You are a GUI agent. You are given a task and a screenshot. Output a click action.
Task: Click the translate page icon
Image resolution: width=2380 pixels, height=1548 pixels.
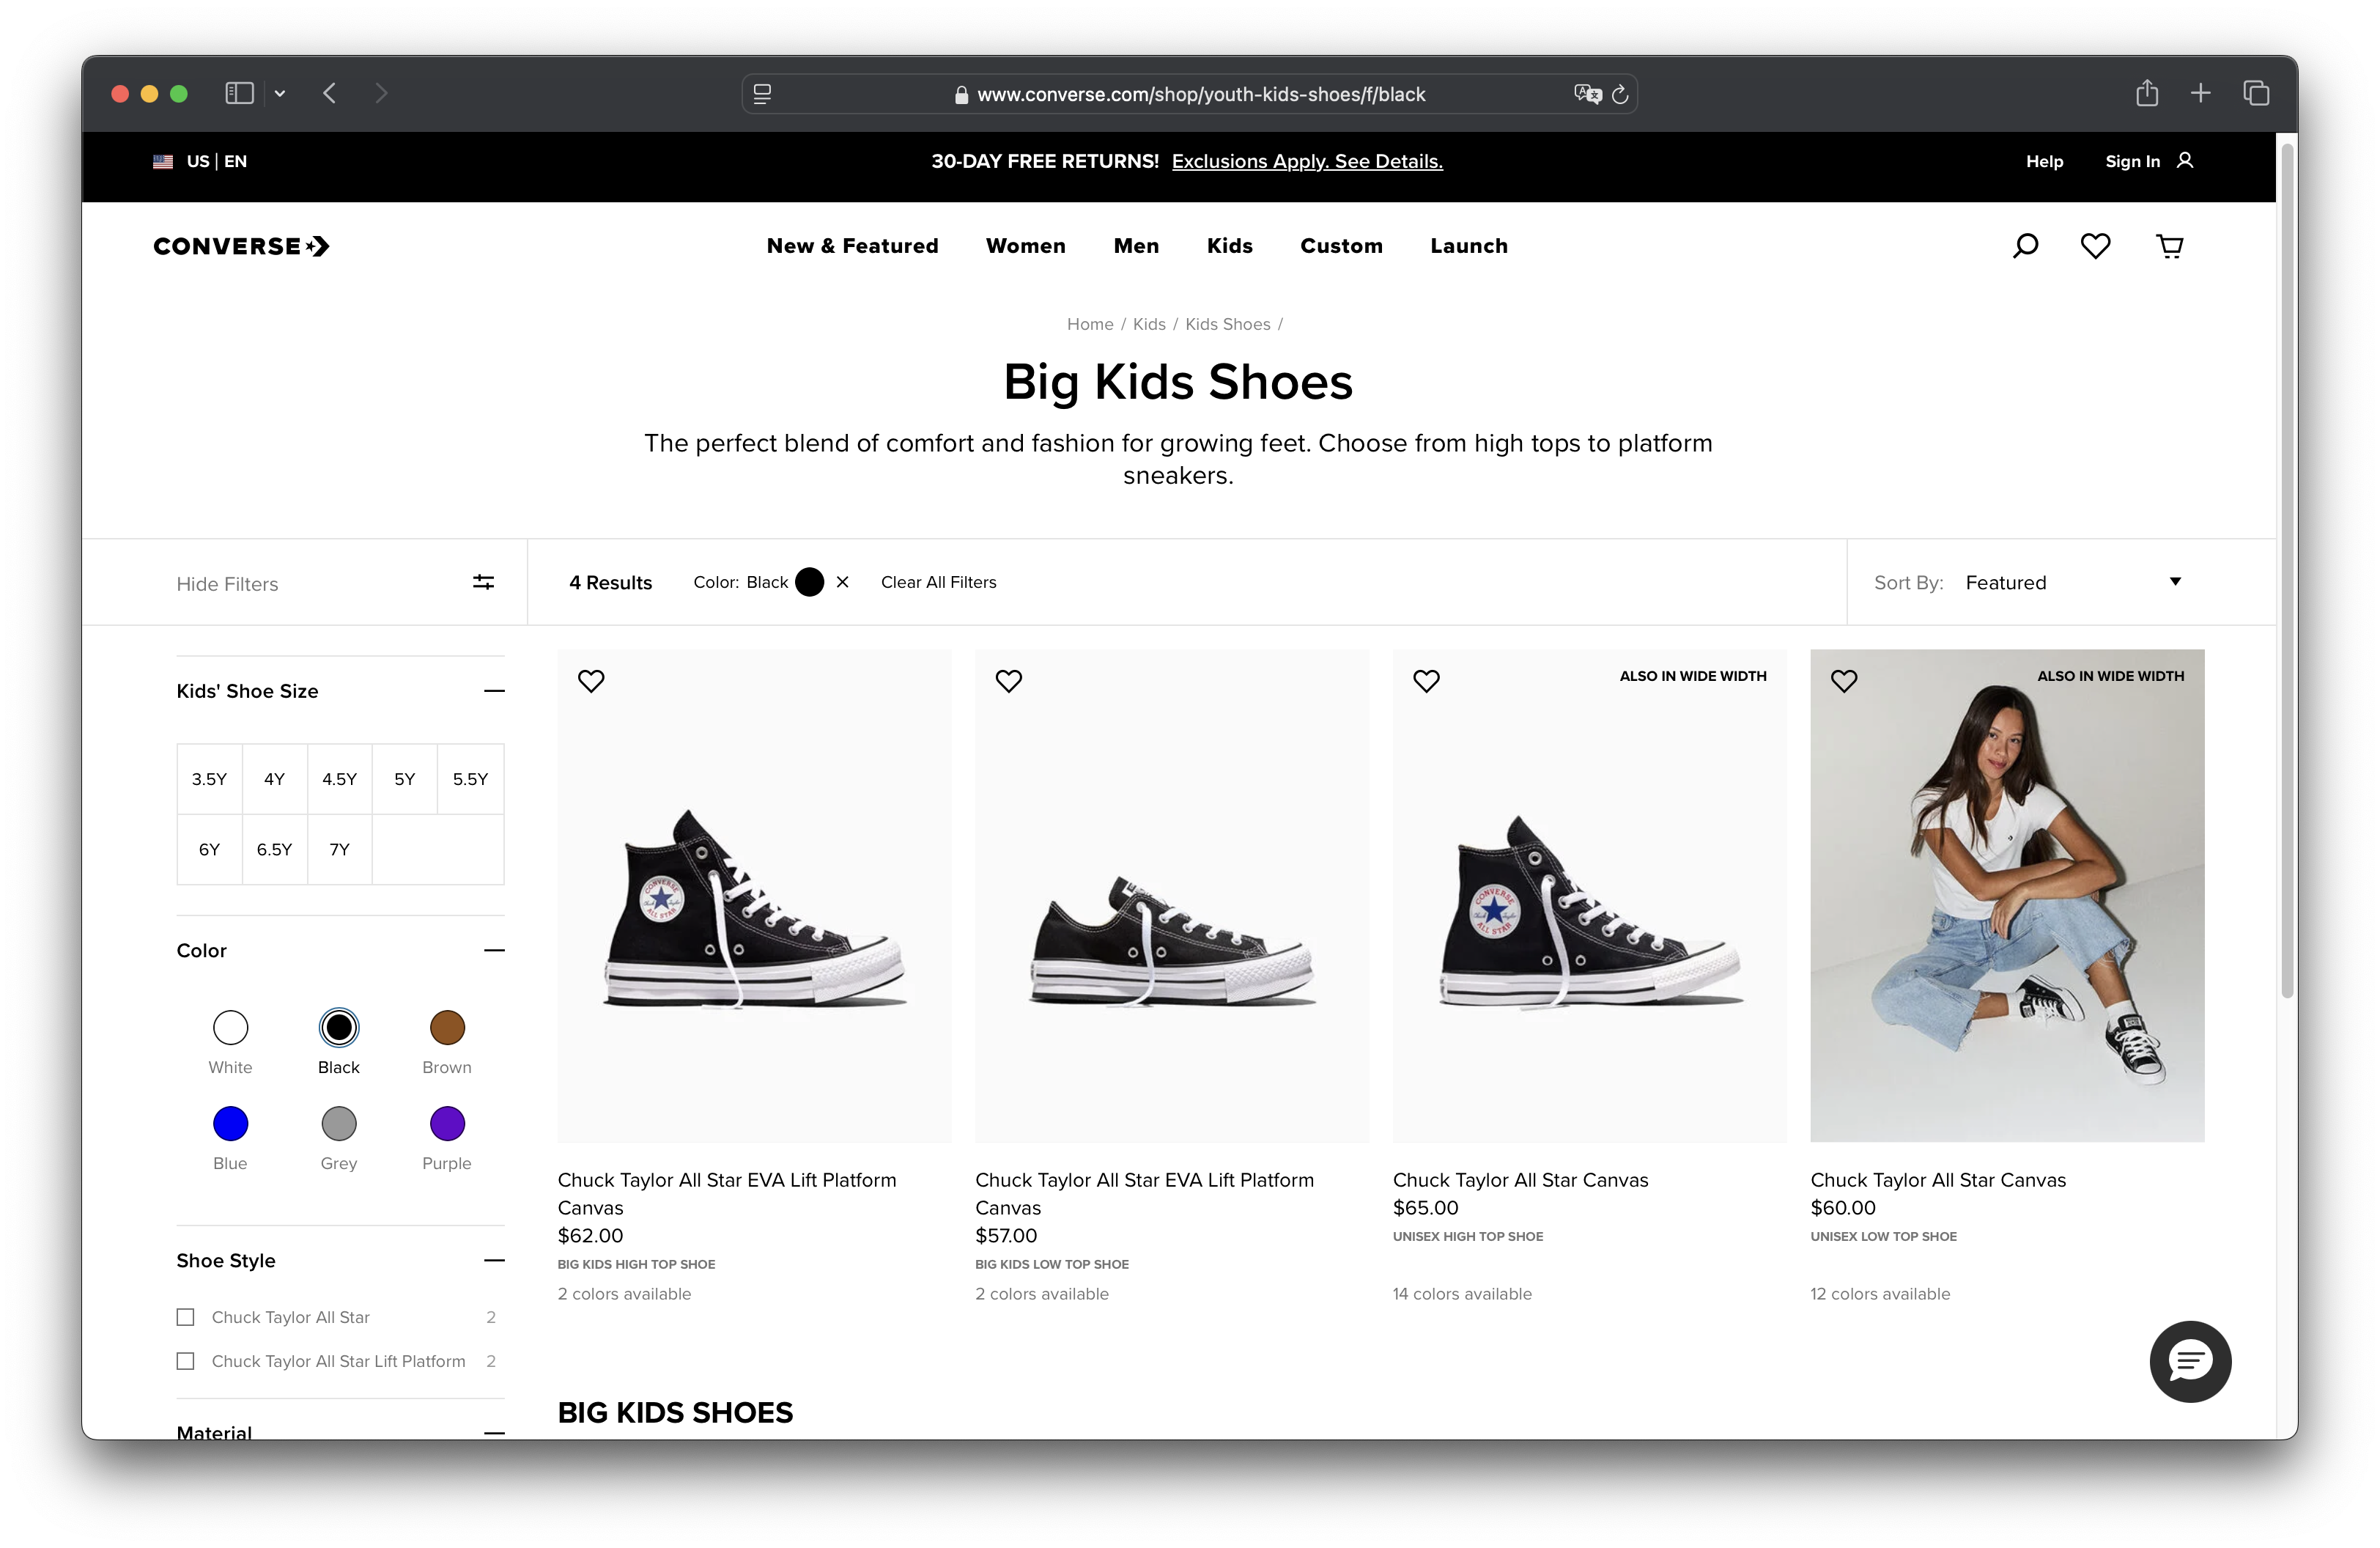[x=1587, y=94]
